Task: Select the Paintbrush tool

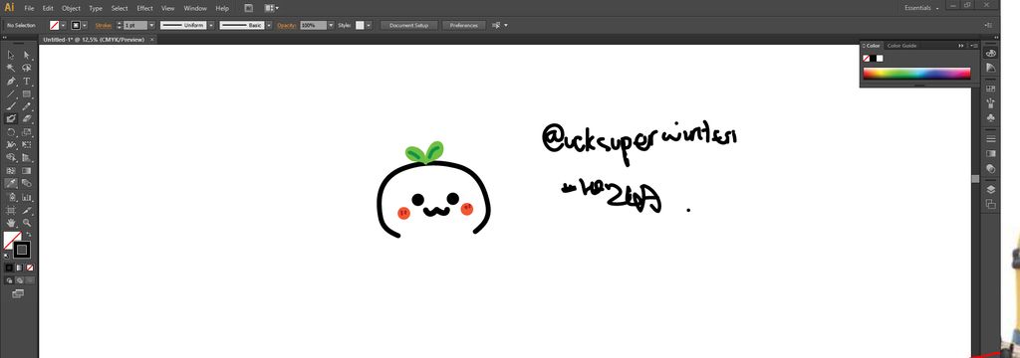Action: click(11, 105)
